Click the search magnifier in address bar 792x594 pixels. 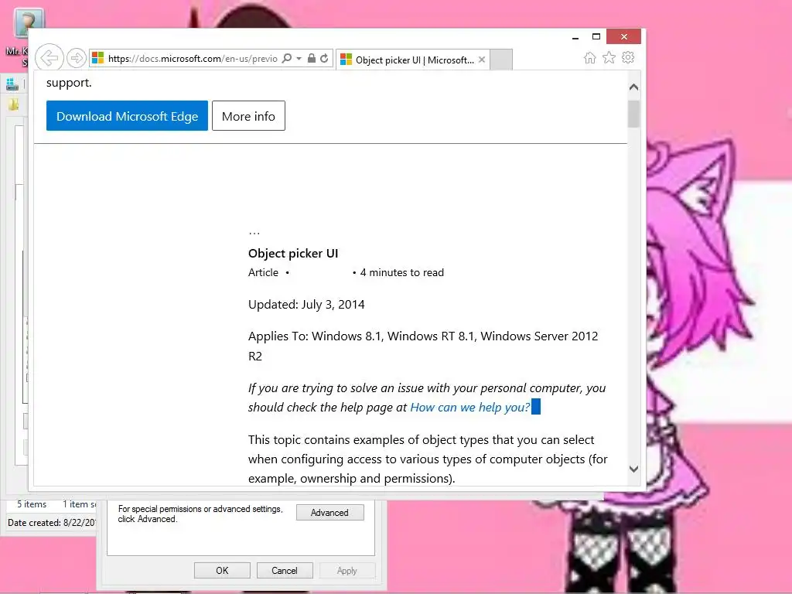(x=287, y=58)
